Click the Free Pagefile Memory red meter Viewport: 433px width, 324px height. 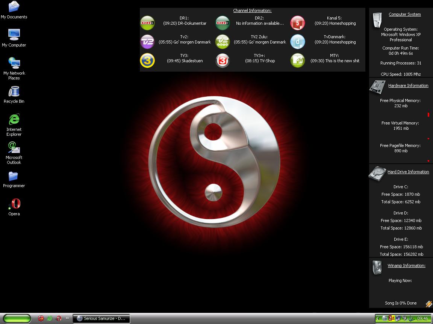tap(428, 161)
